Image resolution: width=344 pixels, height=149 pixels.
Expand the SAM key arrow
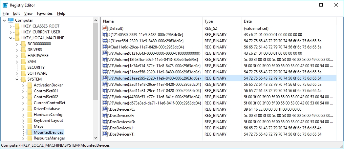click(x=17, y=62)
